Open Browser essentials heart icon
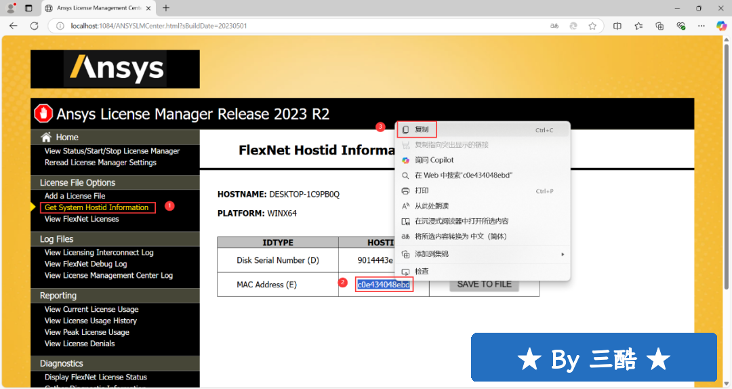The width and height of the screenshot is (732, 389). click(680, 26)
